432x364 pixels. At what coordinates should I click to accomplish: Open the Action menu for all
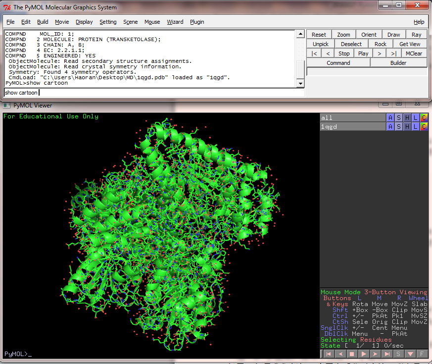pyautogui.click(x=390, y=118)
